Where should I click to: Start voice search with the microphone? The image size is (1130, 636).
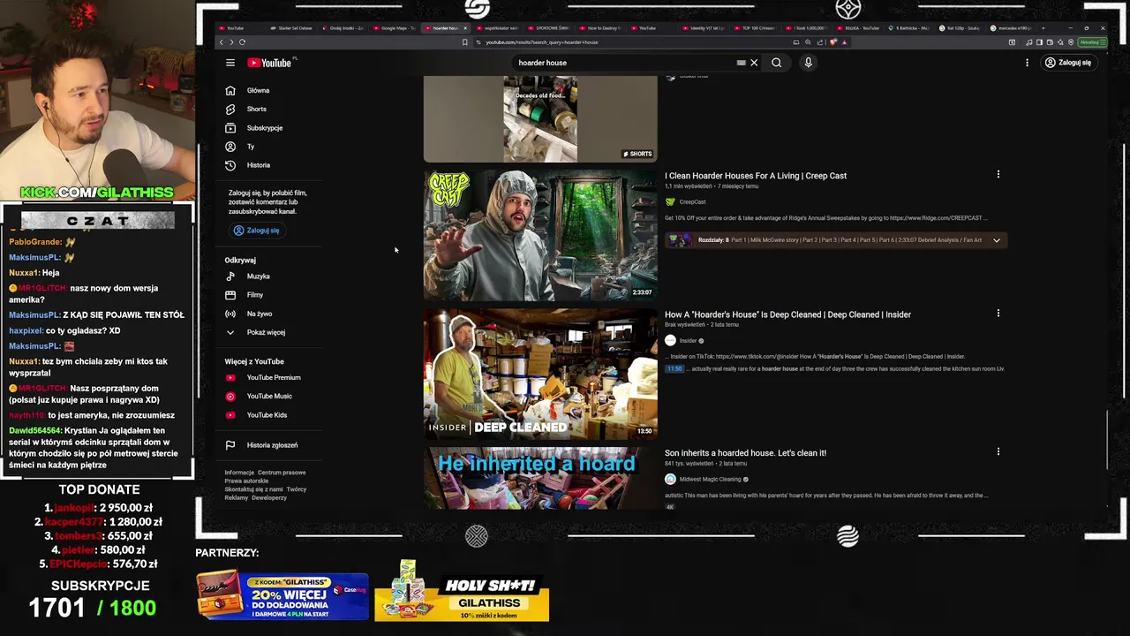click(808, 63)
